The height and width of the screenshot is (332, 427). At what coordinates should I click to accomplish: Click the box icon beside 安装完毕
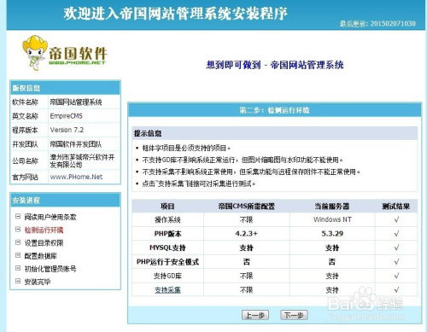[x=18, y=281]
